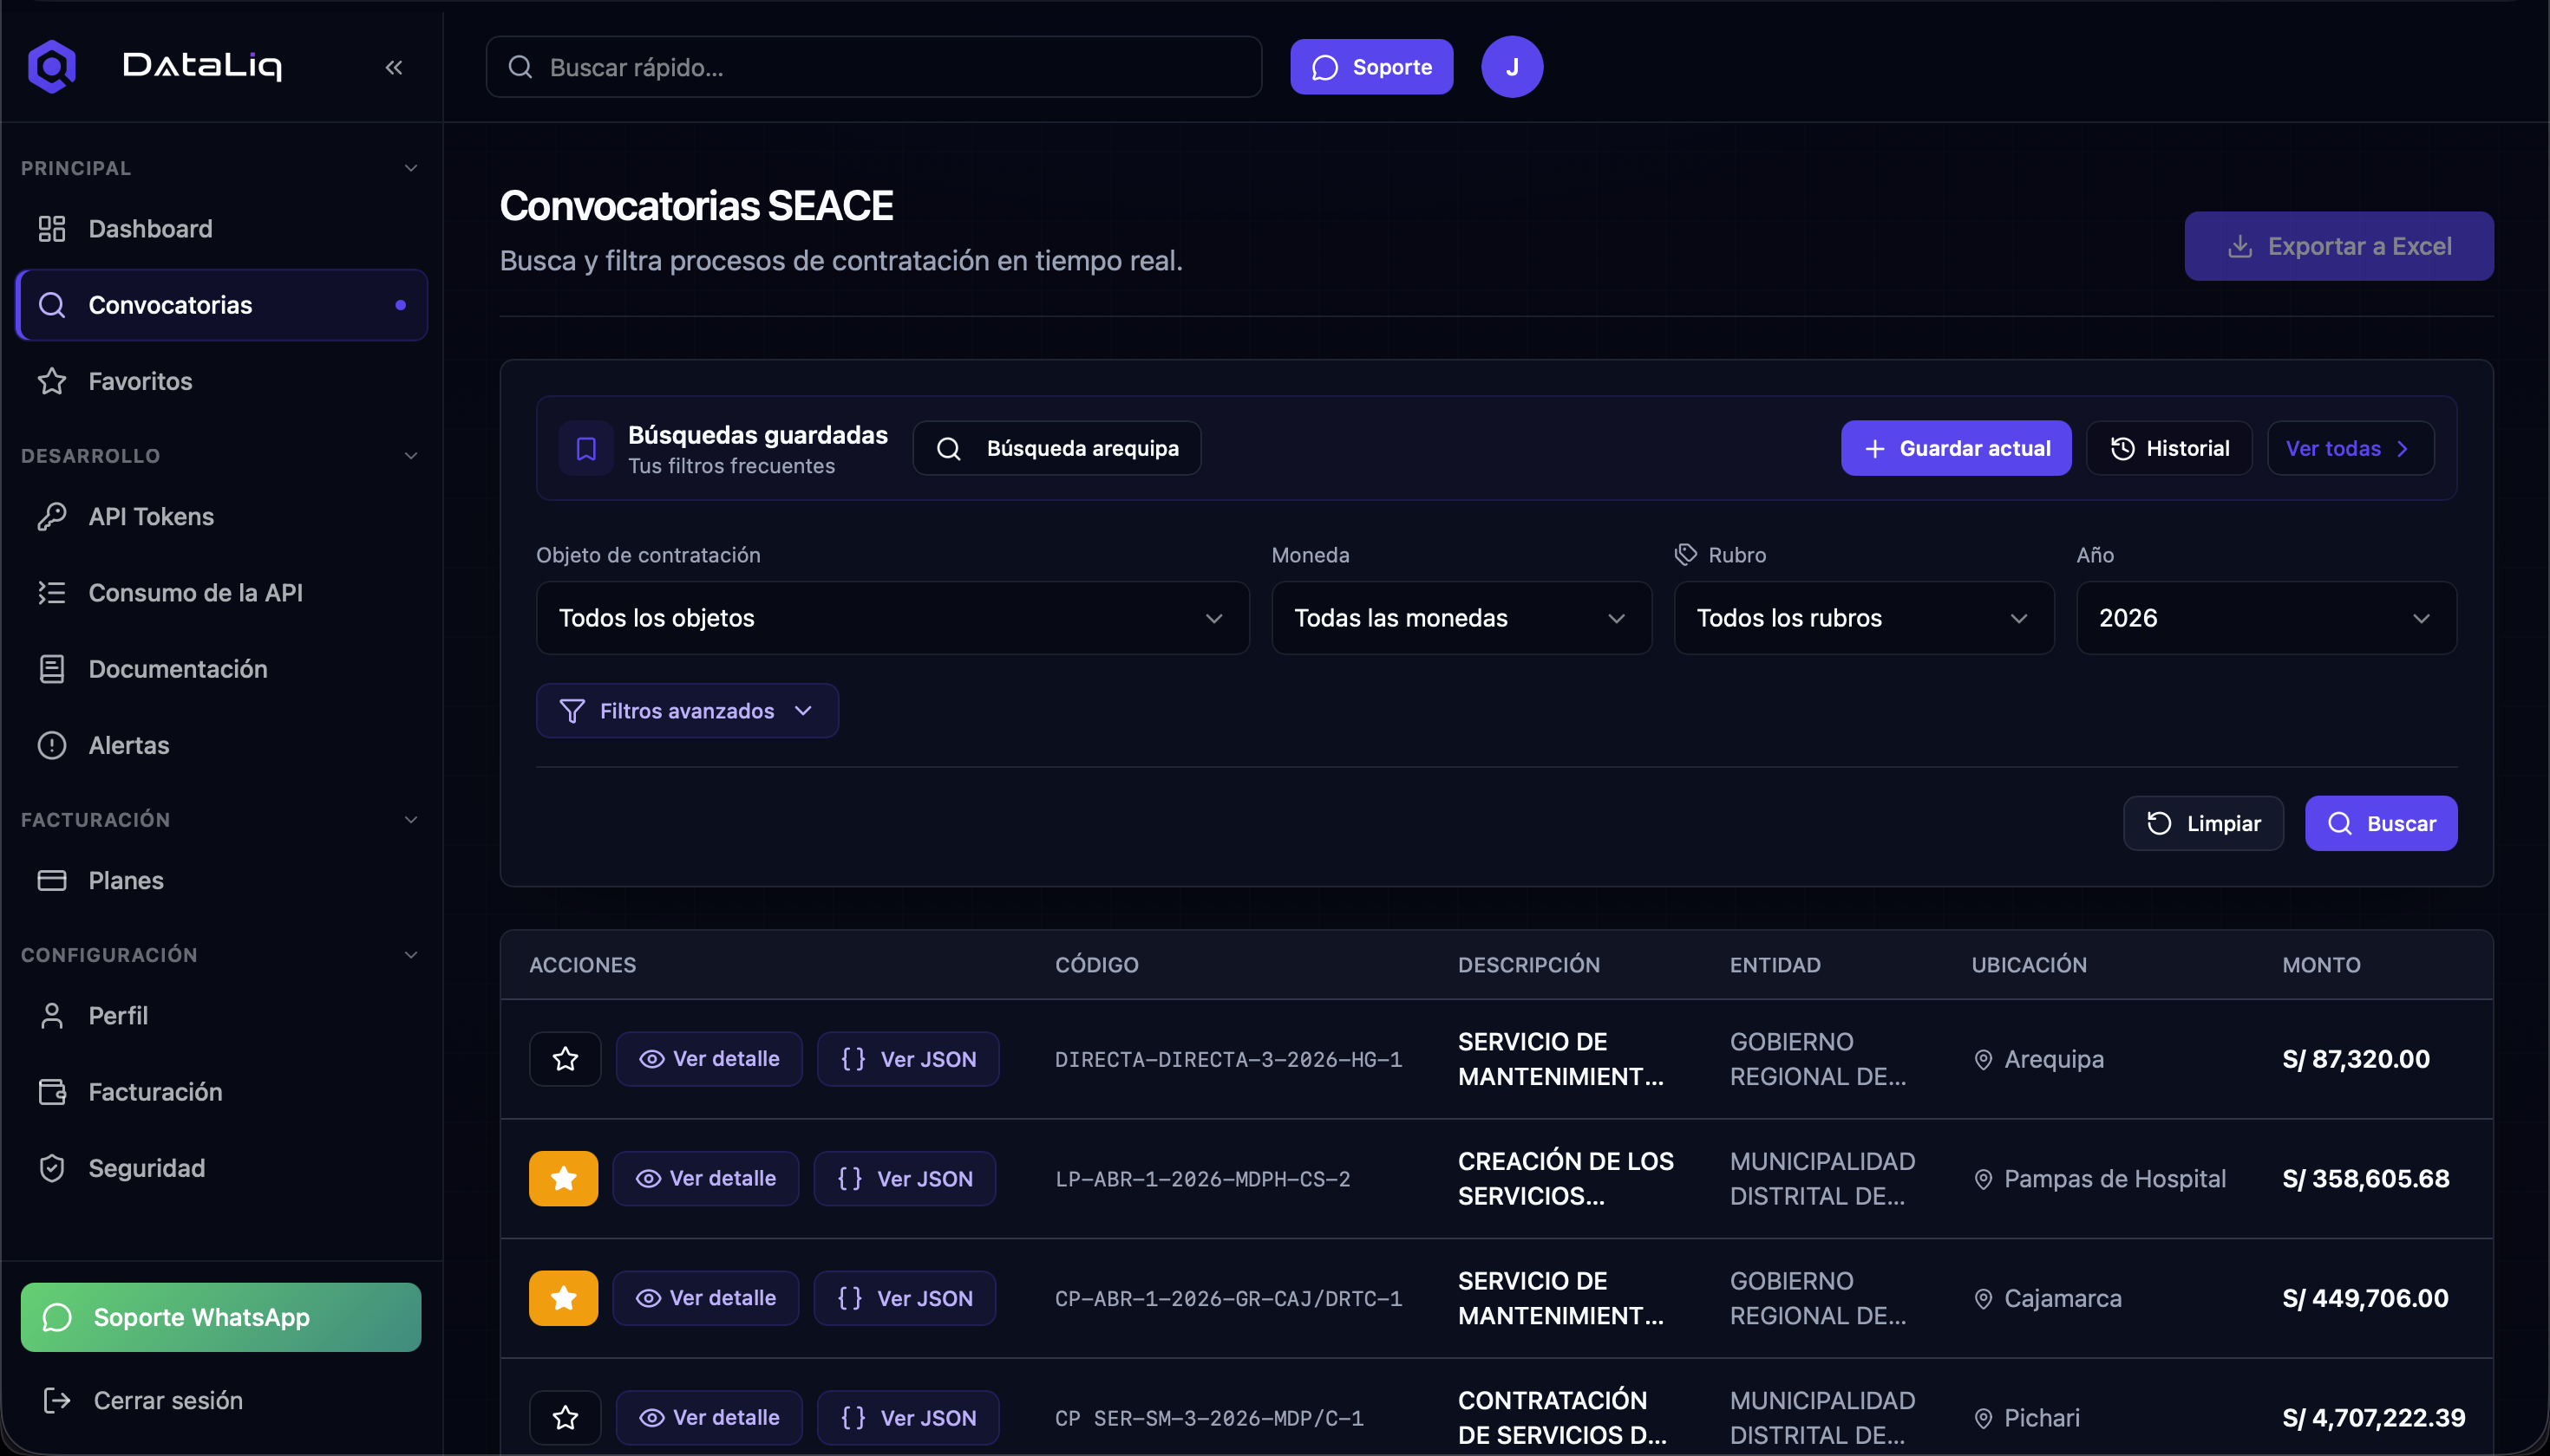Open Ver detalle for CP-ABR-1-2026-GR-CAJ/DRTC-1
2550x1456 pixels.
coord(705,1298)
